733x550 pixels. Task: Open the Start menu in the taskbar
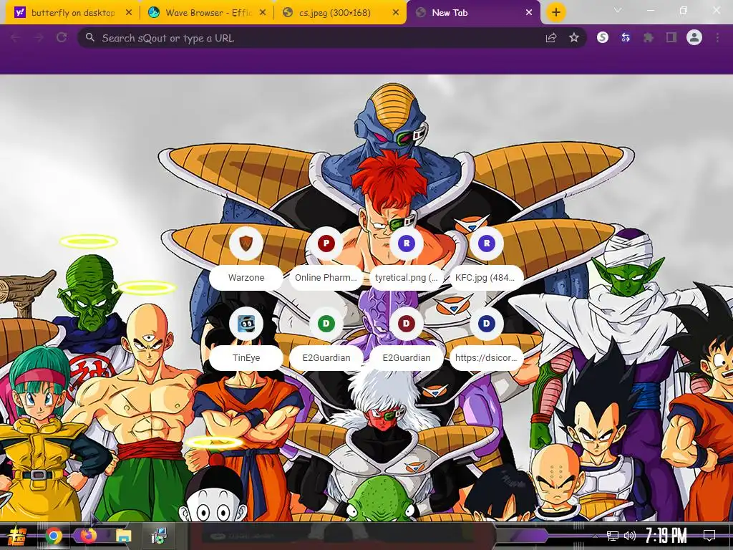(16, 536)
